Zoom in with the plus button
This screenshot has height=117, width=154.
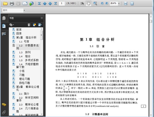107,3
